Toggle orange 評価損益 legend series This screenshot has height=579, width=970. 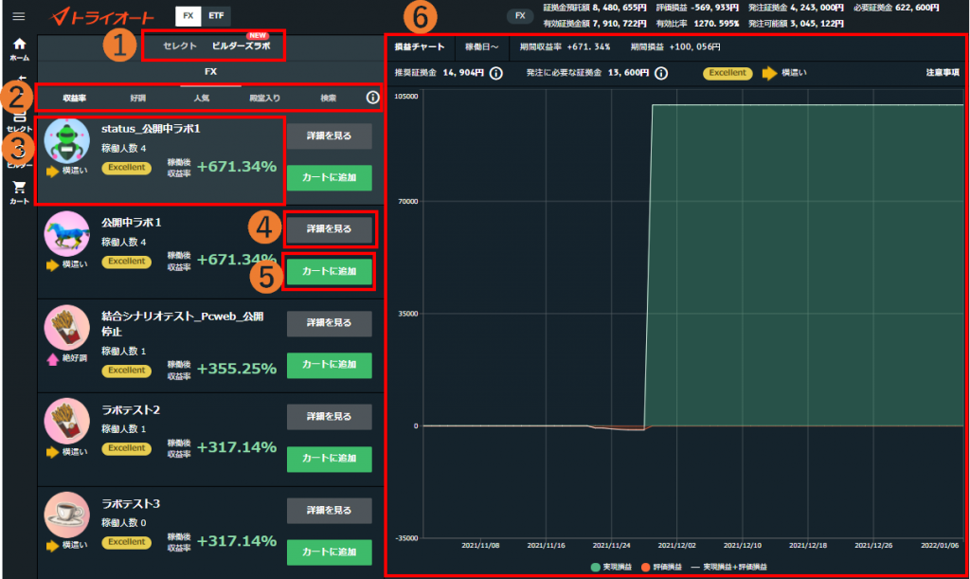click(661, 568)
